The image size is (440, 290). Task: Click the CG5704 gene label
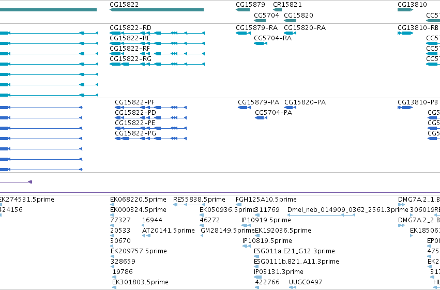[266, 15]
